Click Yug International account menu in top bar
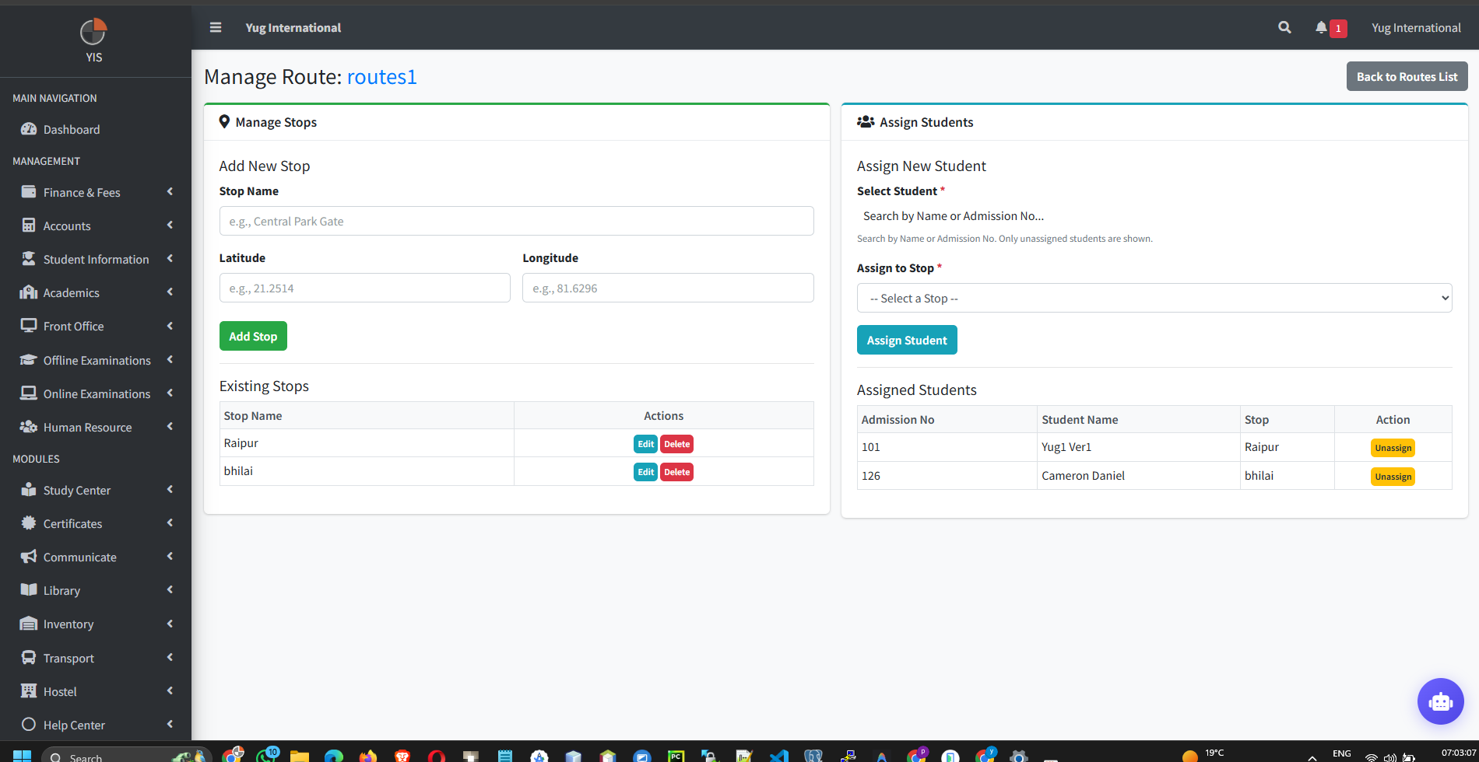Screen dimensions: 1479x762 [1415, 27]
